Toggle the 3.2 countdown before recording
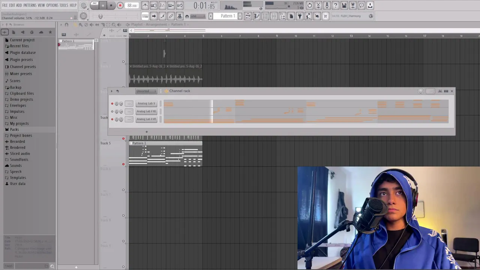The height and width of the screenshot is (270, 480). pyautogui.click(x=162, y=5)
